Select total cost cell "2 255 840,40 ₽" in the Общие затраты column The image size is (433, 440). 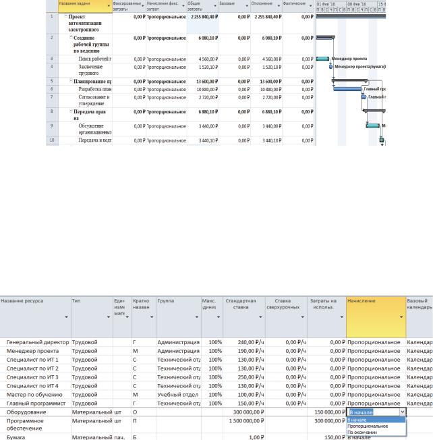click(x=203, y=24)
